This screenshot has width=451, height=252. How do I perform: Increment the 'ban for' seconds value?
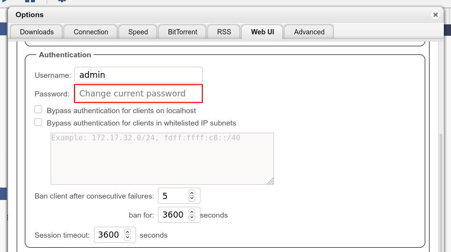coord(192,212)
